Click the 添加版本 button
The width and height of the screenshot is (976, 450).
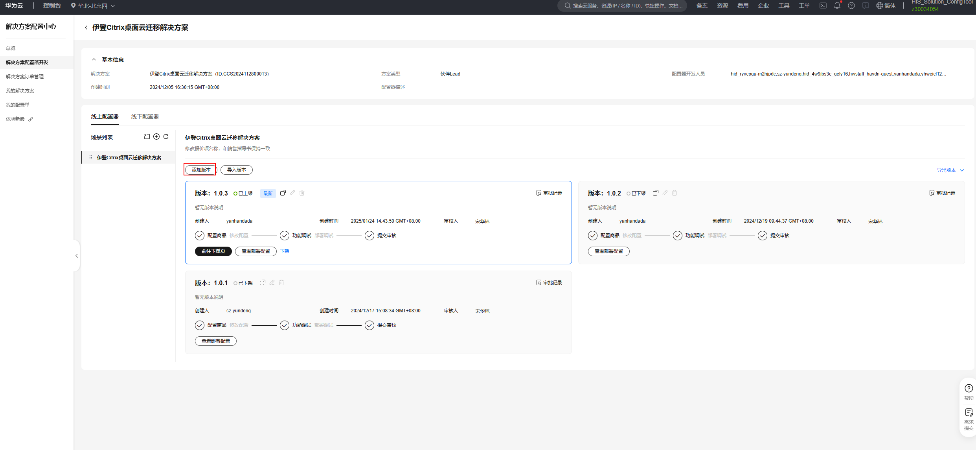[x=201, y=170]
